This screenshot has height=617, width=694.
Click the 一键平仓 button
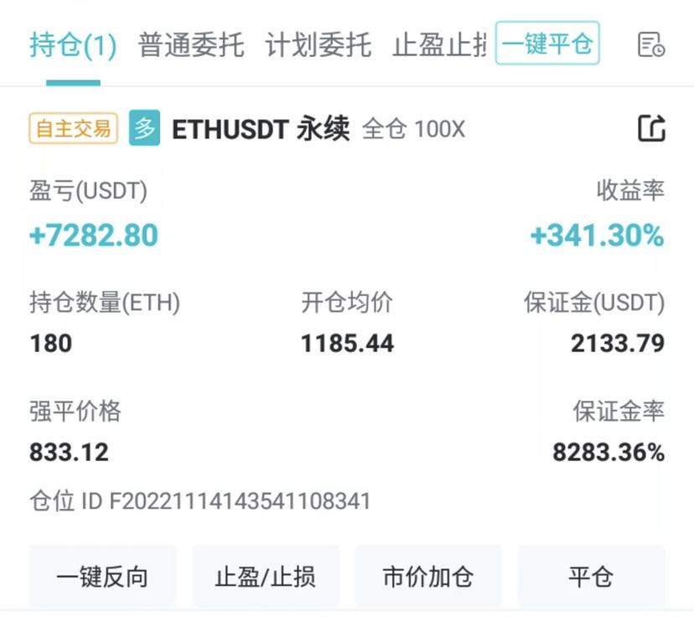[547, 43]
